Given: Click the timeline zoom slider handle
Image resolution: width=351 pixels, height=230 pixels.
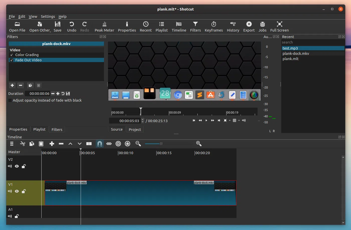Looking at the screenshot, I should click(161, 144).
